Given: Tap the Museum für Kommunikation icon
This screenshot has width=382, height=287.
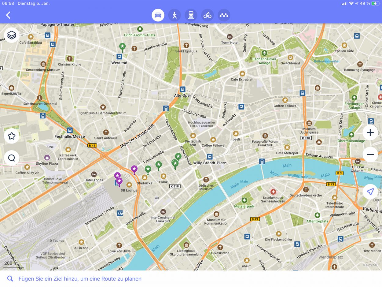Looking at the screenshot, I should [216, 214].
